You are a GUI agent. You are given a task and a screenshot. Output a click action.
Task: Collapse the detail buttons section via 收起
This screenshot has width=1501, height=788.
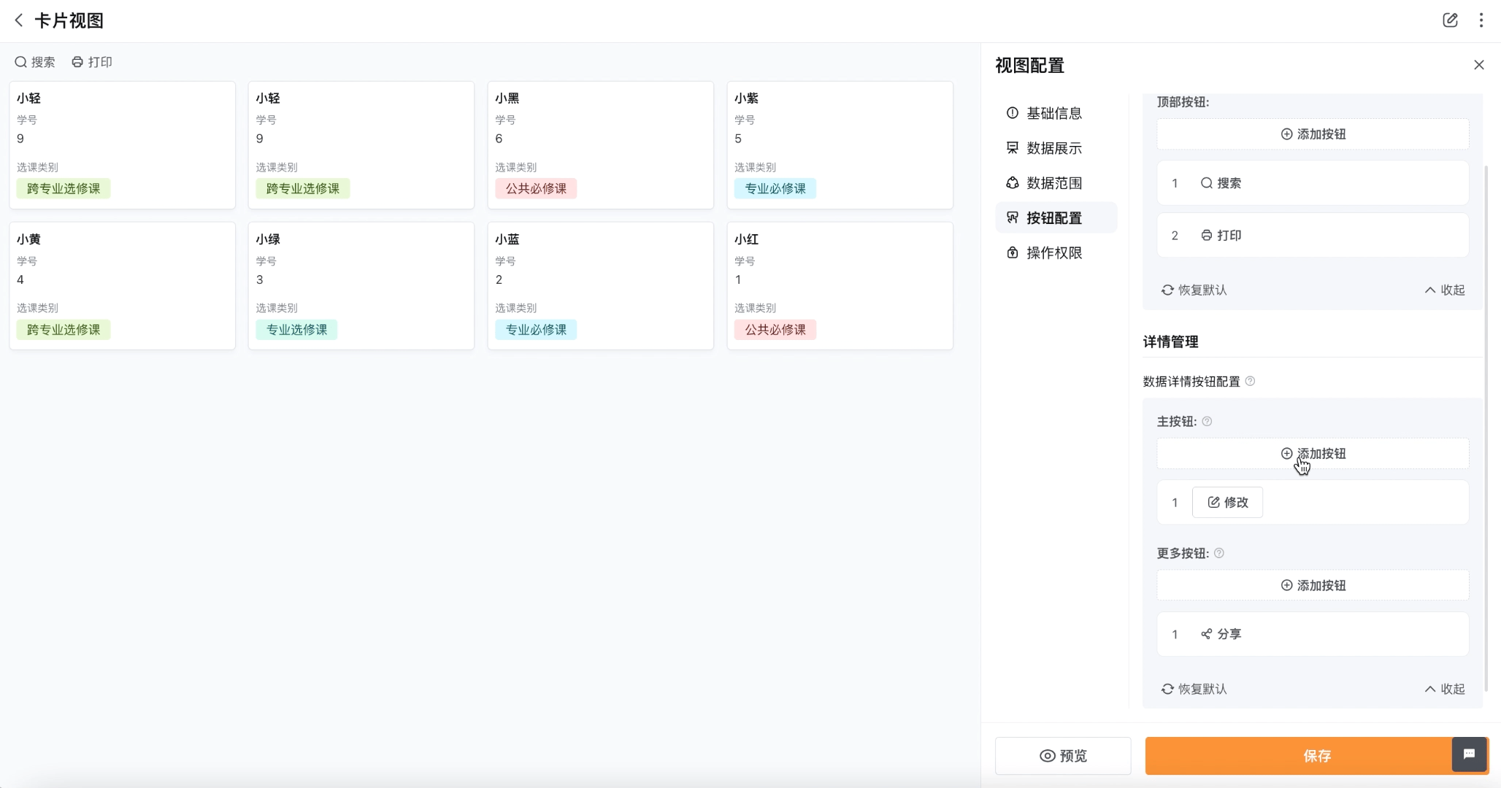(1445, 689)
